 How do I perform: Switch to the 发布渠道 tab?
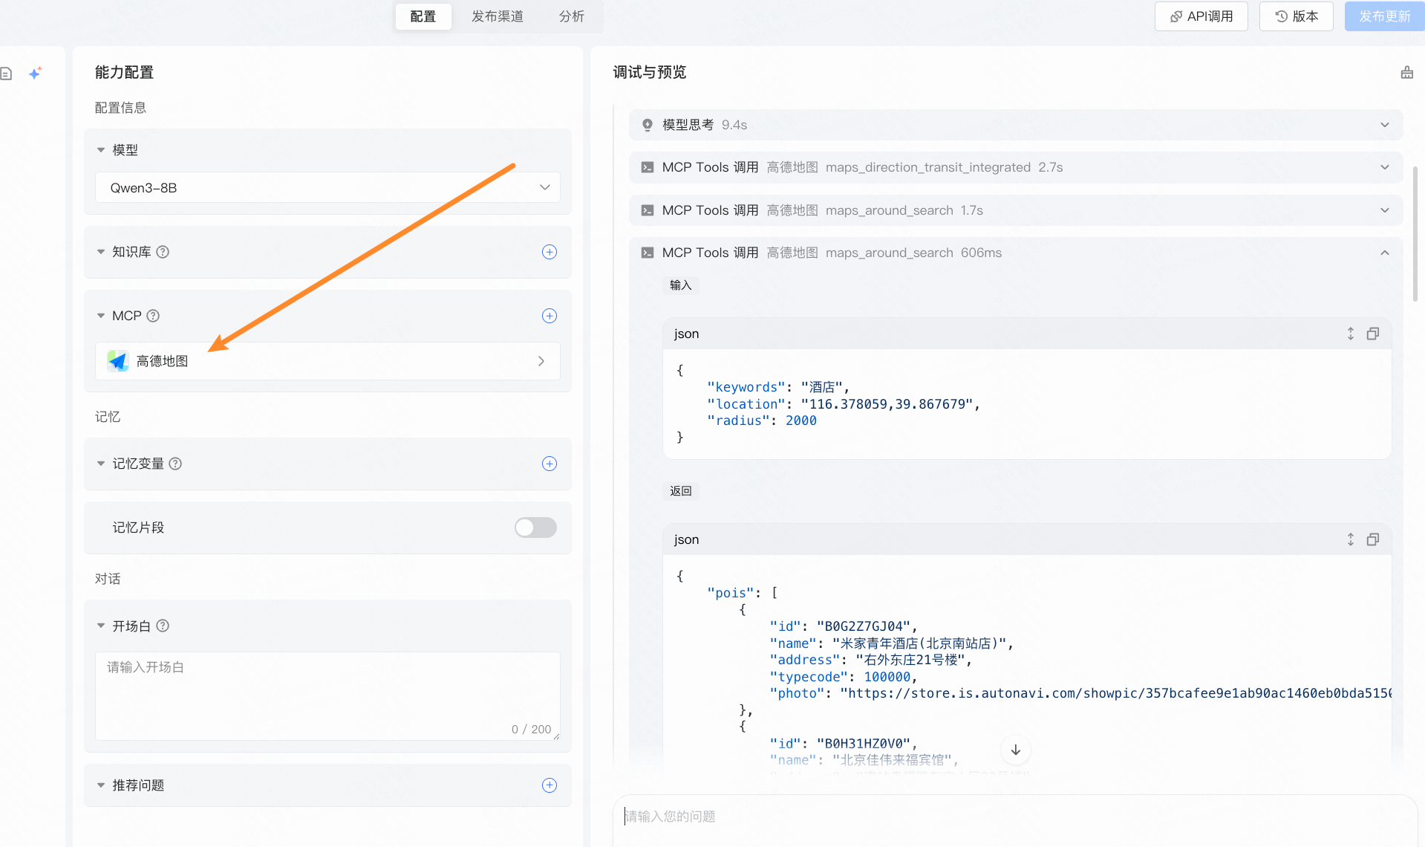[498, 16]
